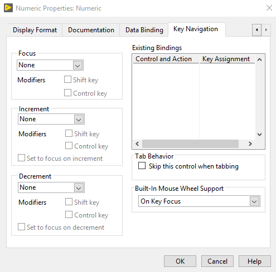Enable Skip this control when tabbing
Image resolution: width=276 pixels, height=272 pixels.
142,166
